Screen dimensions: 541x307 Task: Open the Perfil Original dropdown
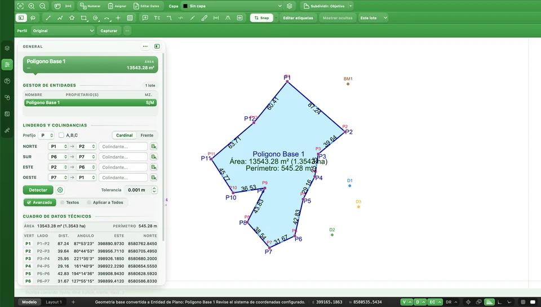click(x=63, y=30)
